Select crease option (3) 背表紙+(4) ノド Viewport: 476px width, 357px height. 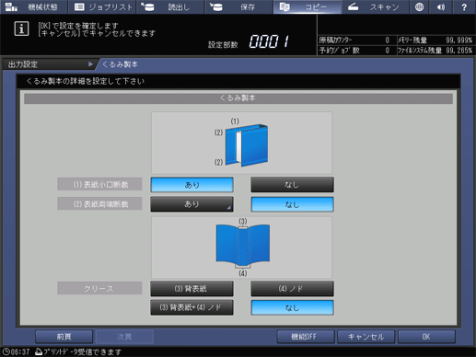coord(192,307)
